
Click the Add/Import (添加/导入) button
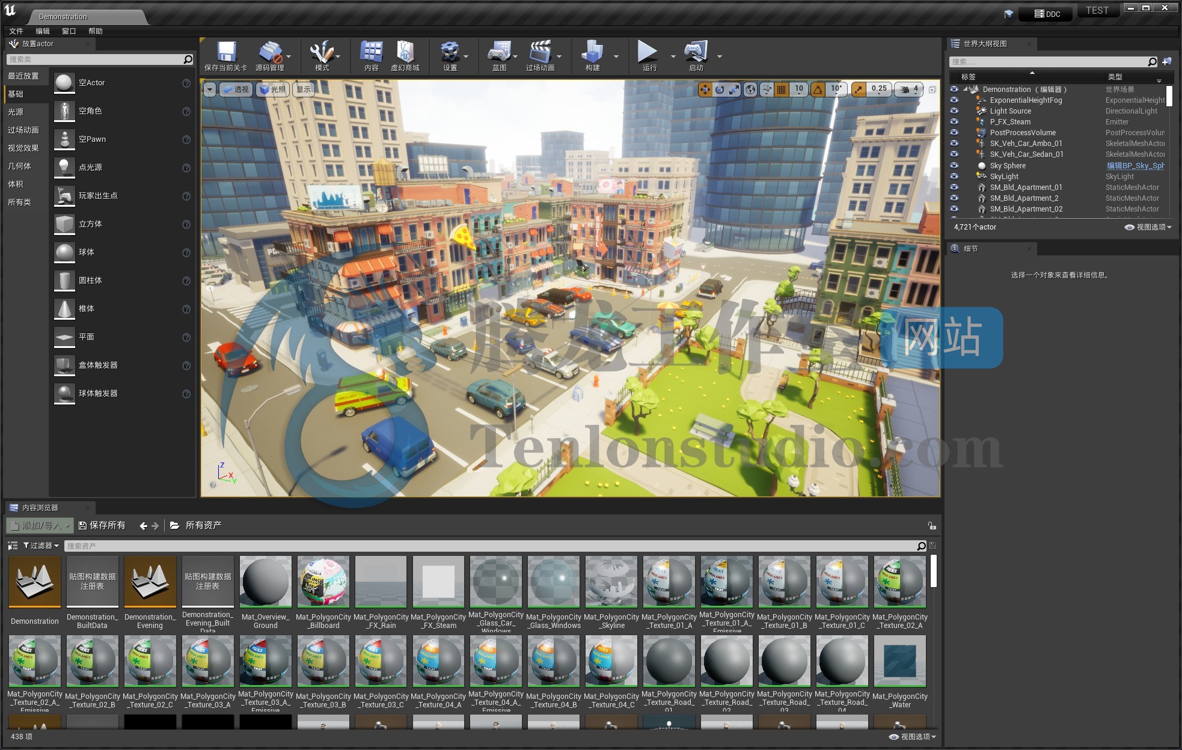pos(40,526)
